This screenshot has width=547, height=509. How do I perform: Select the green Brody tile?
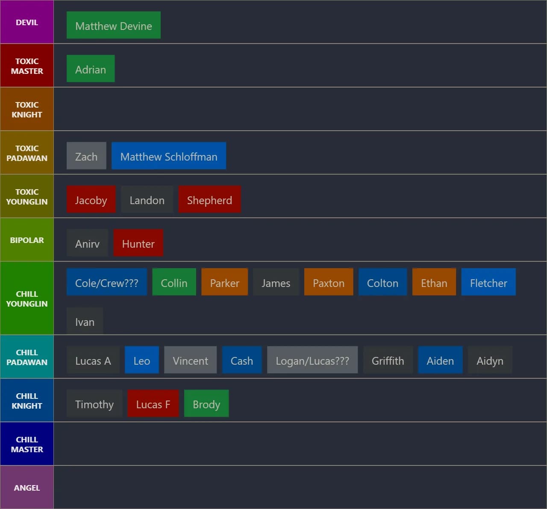206,404
